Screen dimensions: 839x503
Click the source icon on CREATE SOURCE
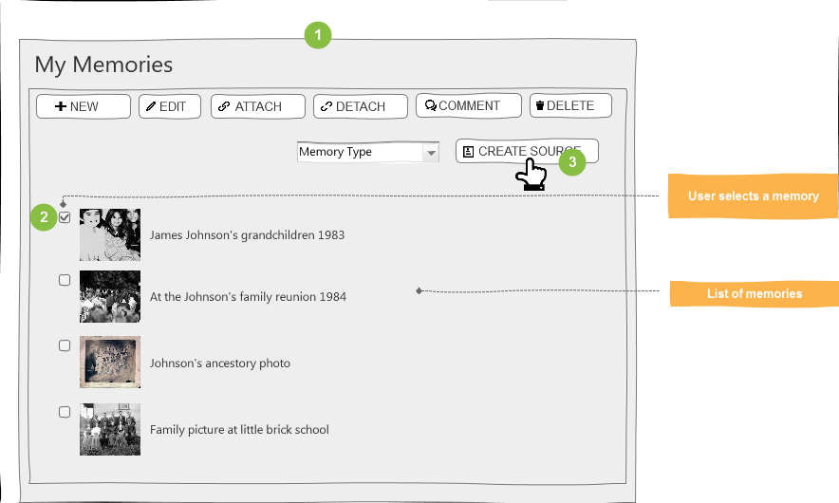(468, 152)
